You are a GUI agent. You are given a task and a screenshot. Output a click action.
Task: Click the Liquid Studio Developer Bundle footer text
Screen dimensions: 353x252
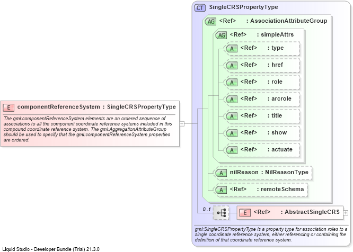pyautogui.click(x=51, y=249)
